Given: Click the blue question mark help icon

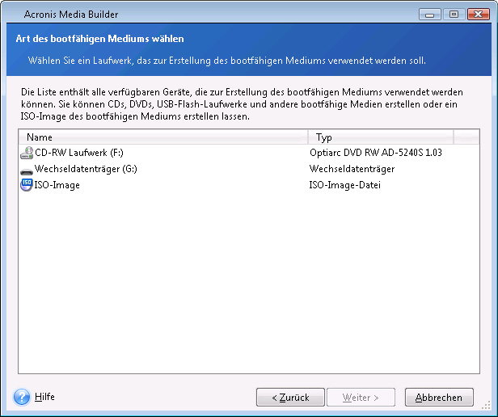Looking at the screenshot, I should [x=22, y=397].
